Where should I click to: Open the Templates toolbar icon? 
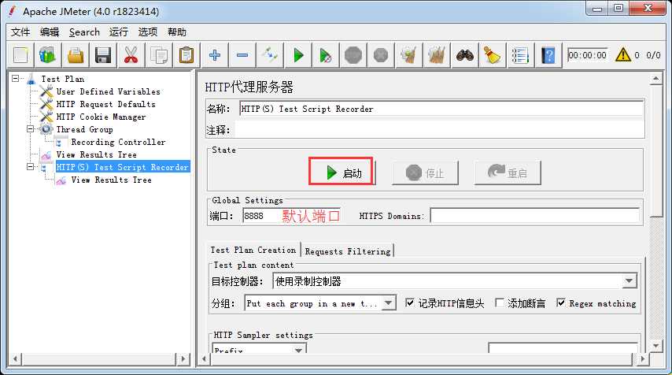click(48, 55)
